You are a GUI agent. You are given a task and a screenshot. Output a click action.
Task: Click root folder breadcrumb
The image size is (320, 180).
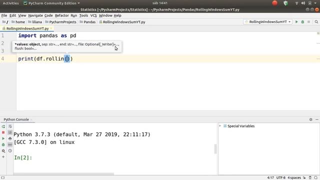click(5, 22)
